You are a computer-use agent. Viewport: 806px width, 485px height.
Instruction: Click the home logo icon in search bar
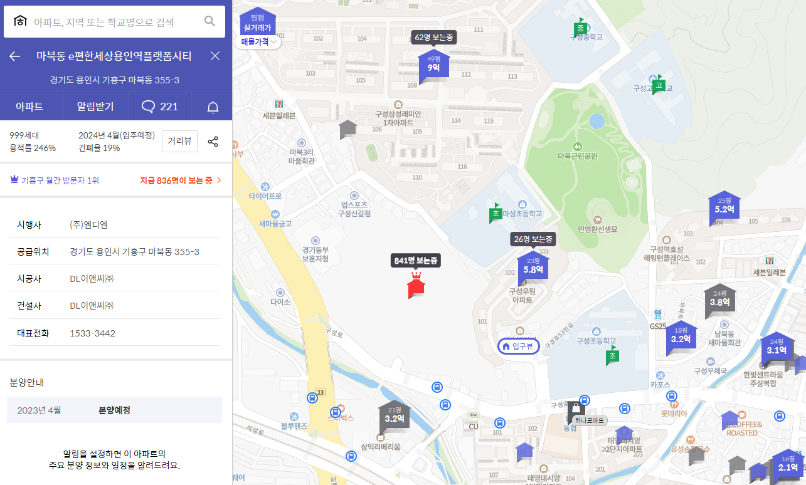tap(20, 21)
